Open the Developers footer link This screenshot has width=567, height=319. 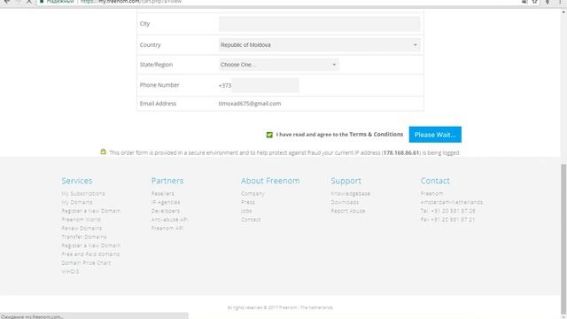coord(166,211)
